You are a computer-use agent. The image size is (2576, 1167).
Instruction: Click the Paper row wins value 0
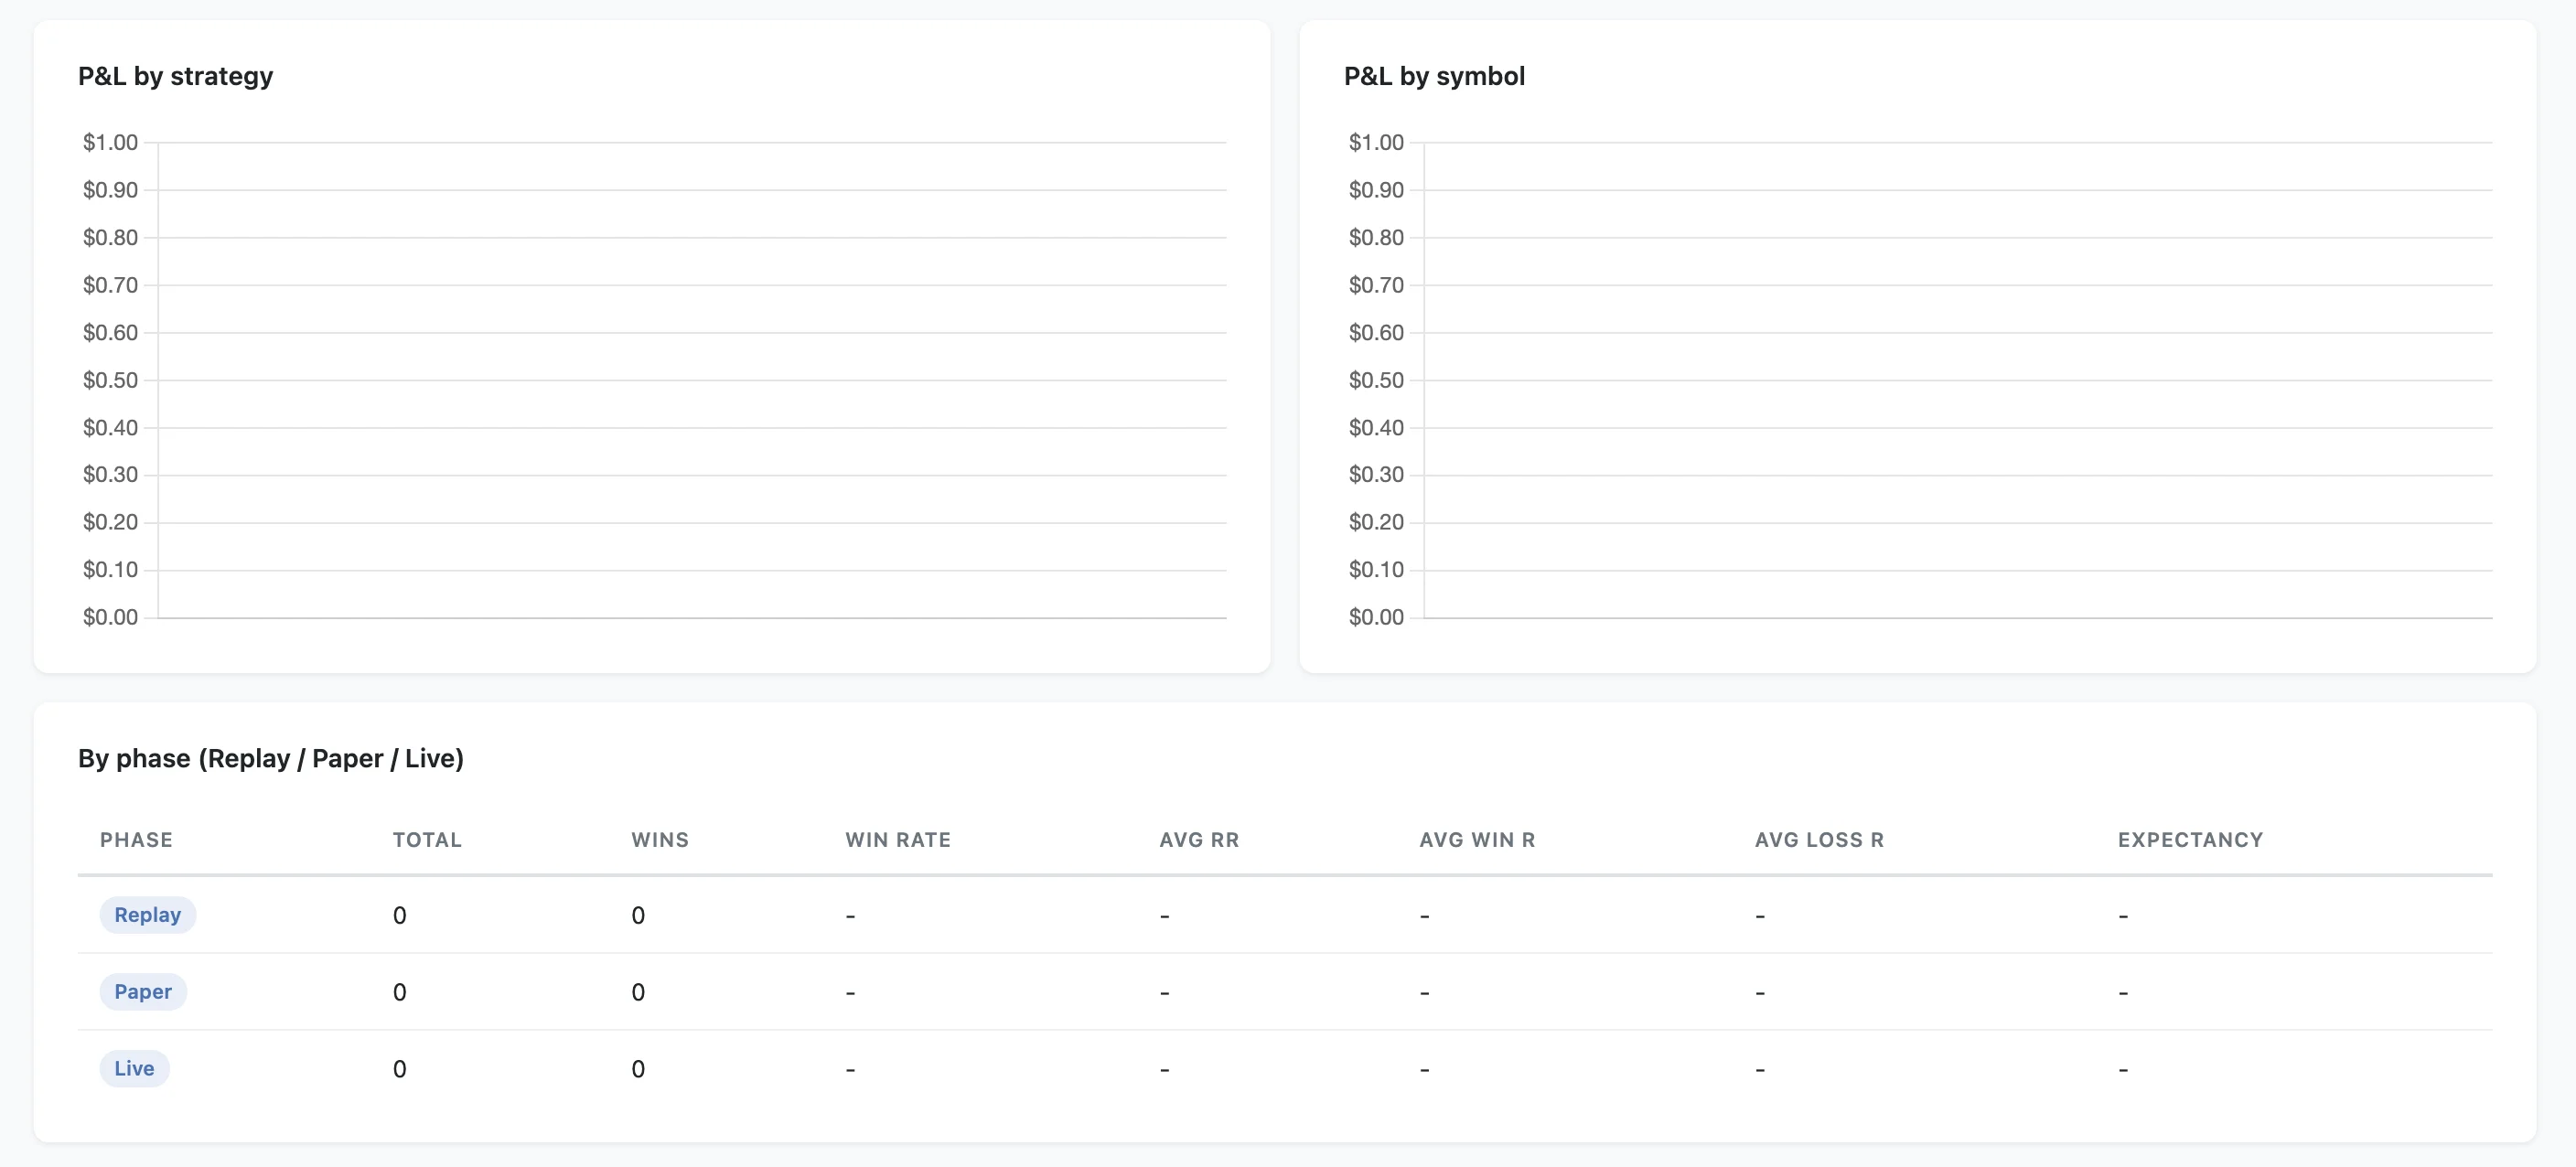[x=638, y=993]
